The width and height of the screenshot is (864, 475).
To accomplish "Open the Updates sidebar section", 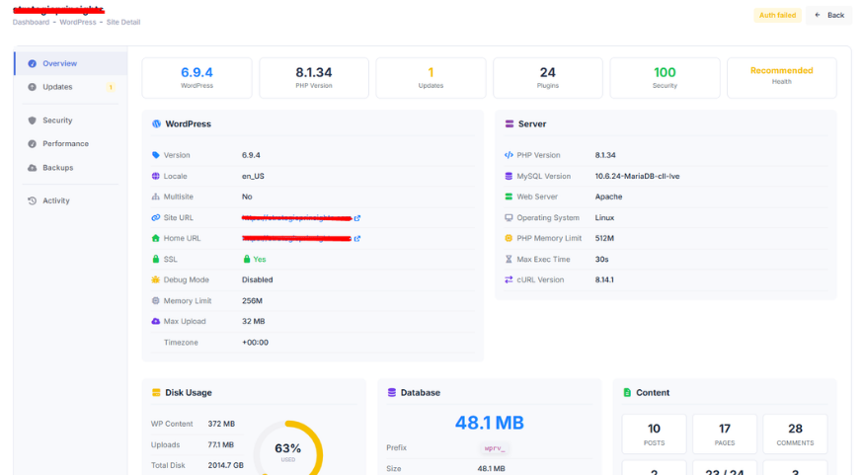I will pyautogui.click(x=71, y=87).
